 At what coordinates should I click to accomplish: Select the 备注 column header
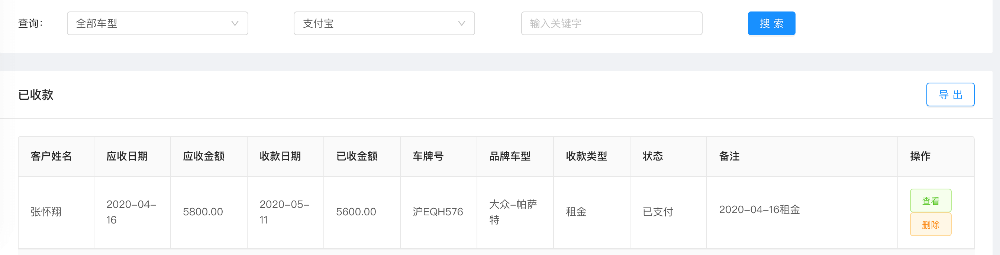coord(729,156)
